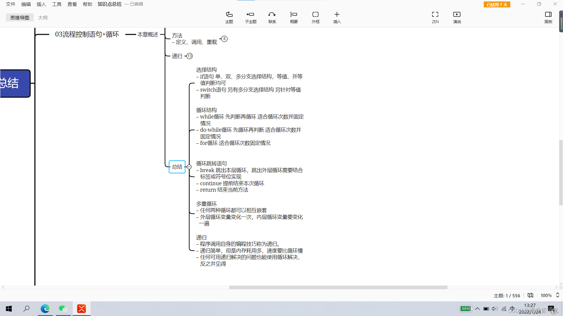Add a 概要 summary bracket
This screenshot has width=563, height=316.
(294, 18)
